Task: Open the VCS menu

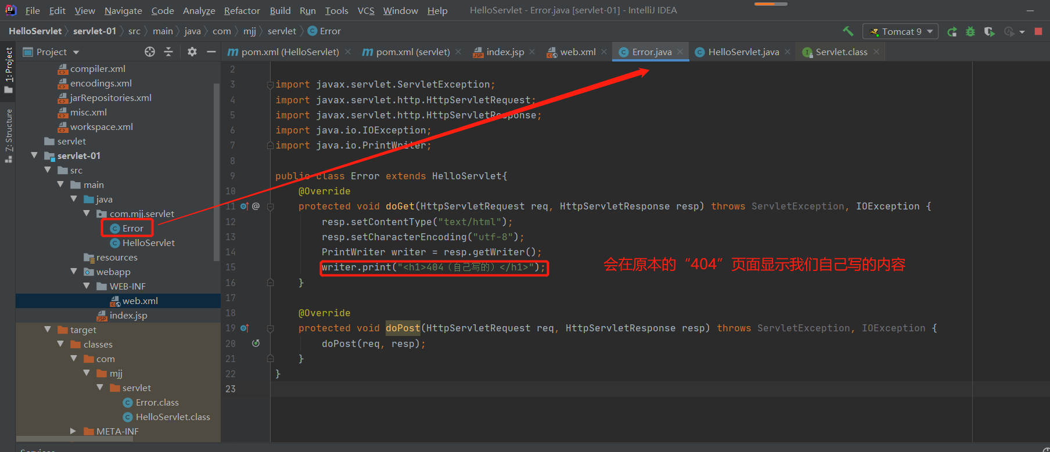Action: pos(366,10)
